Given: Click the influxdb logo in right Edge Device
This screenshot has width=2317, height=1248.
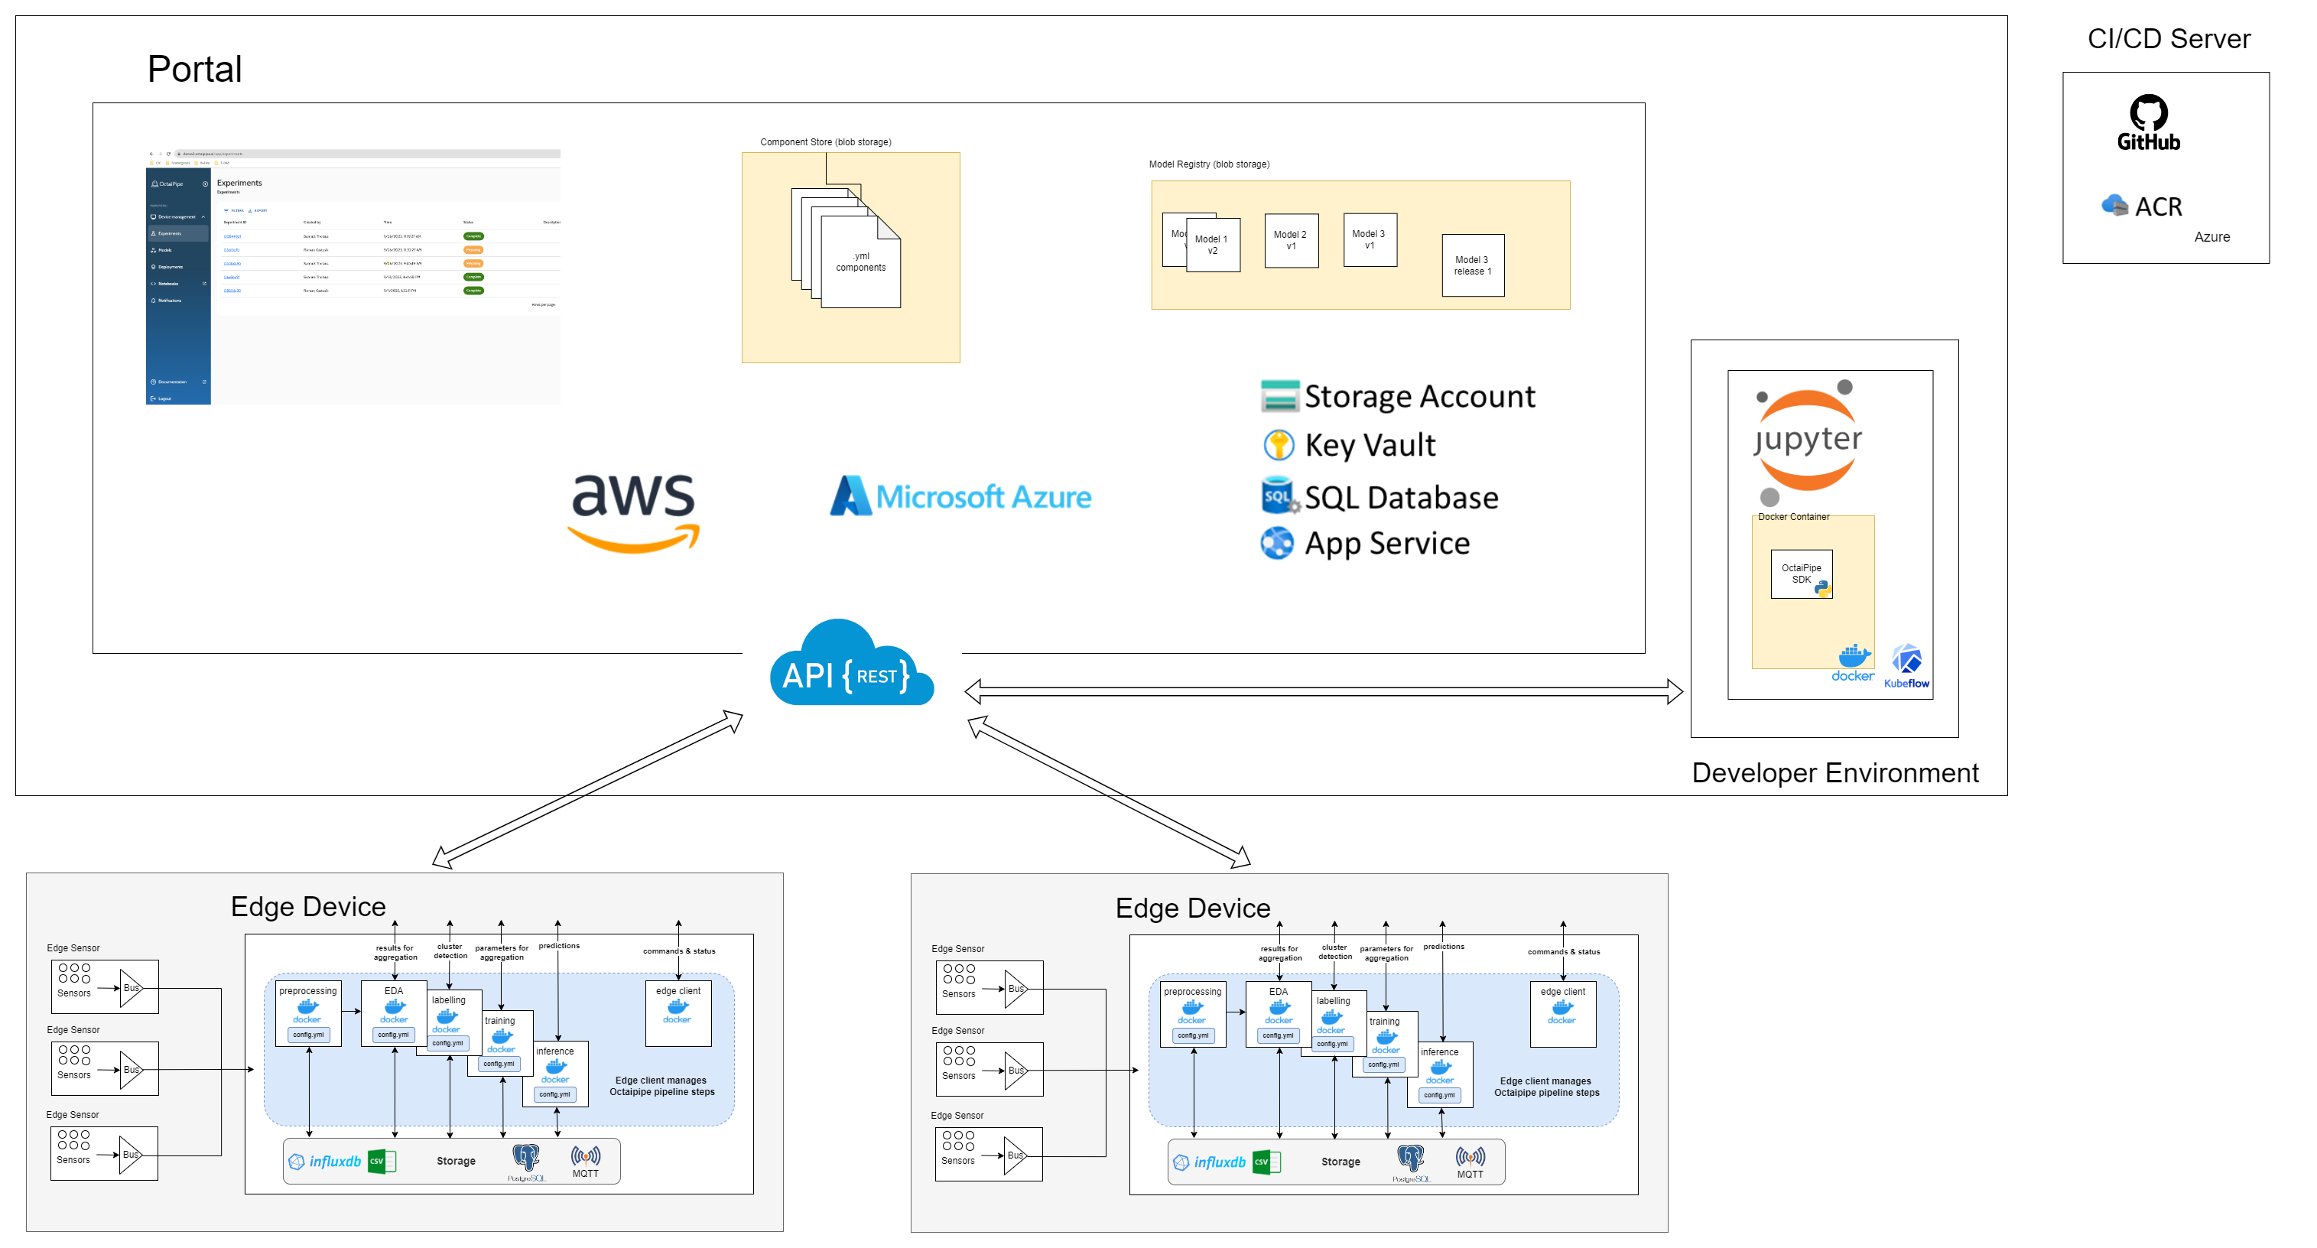Looking at the screenshot, I should tap(1209, 1162).
